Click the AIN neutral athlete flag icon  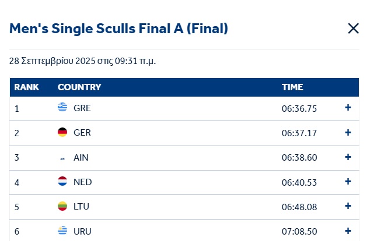62,158
